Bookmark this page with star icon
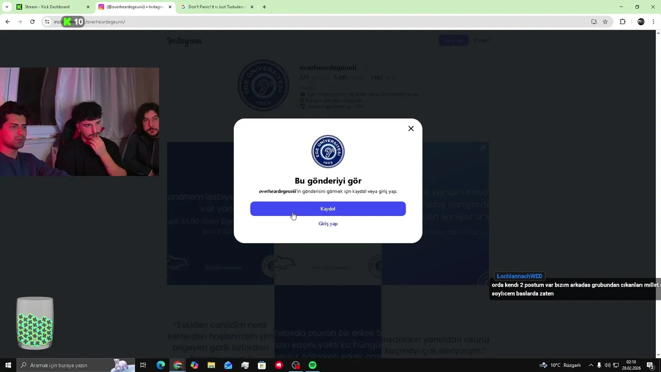Viewport: 661px width, 372px height. 605,22
